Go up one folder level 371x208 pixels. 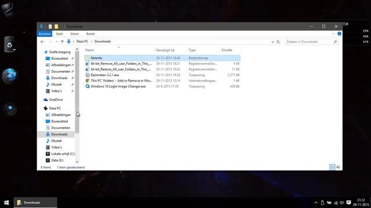tap(62, 42)
